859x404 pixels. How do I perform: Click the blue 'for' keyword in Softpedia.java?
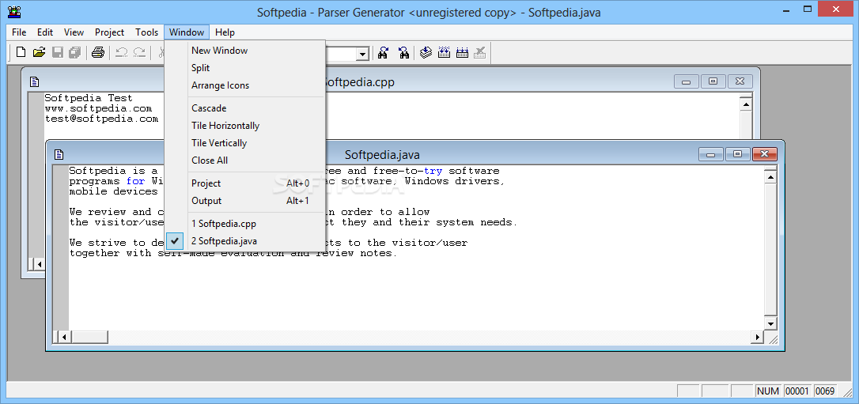coord(136,181)
